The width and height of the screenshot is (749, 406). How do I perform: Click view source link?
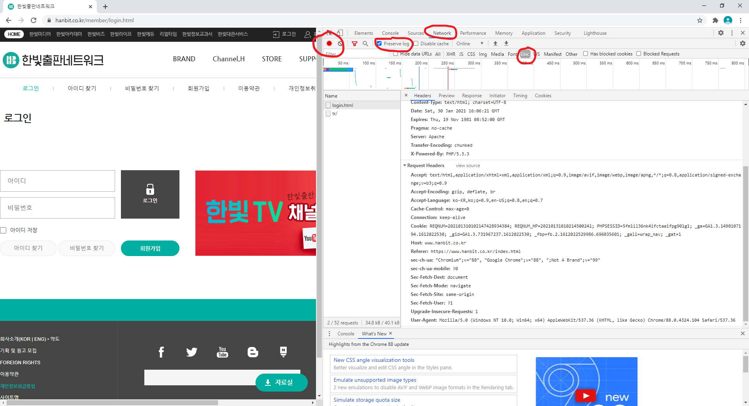point(468,166)
